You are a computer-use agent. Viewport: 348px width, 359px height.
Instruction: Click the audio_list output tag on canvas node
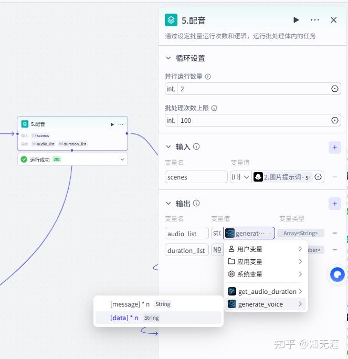click(44, 144)
